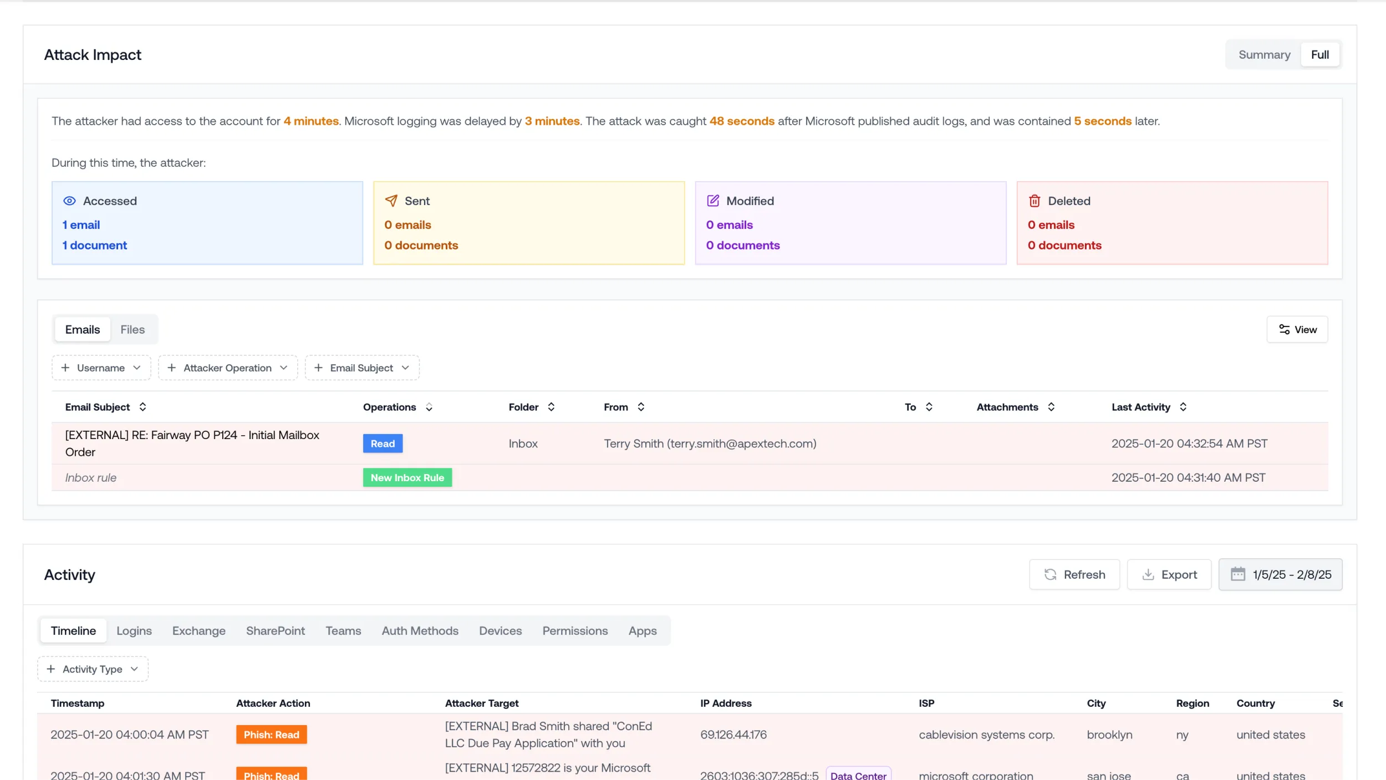Sort by Email Subject column arrows
Image resolution: width=1386 pixels, height=780 pixels.
tap(142, 407)
